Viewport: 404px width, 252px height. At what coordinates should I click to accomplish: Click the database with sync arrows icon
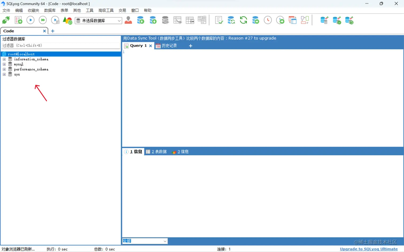pos(231,20)
